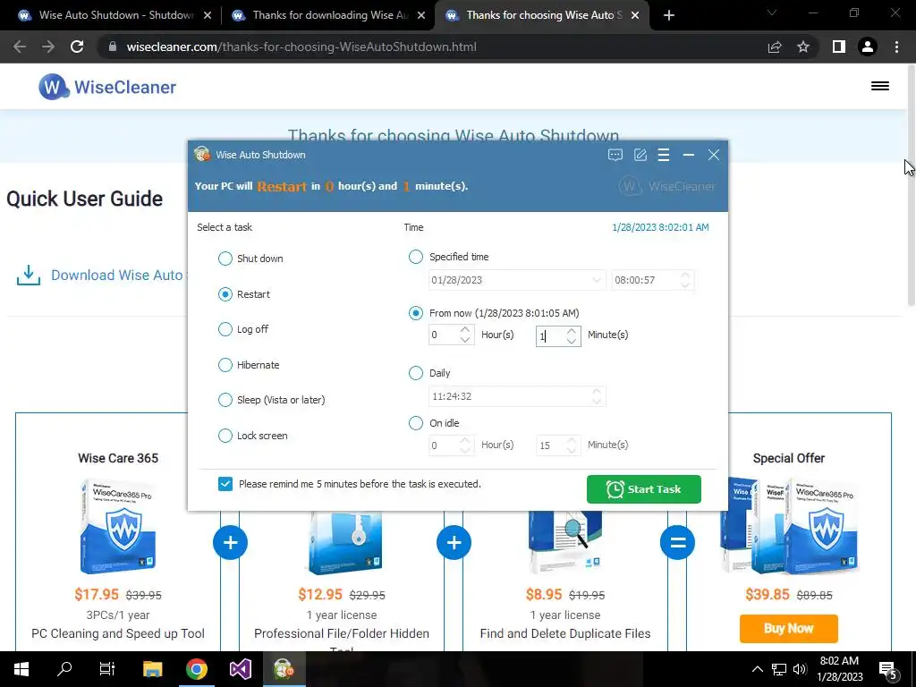Decrease the From now minutes value

572,340
